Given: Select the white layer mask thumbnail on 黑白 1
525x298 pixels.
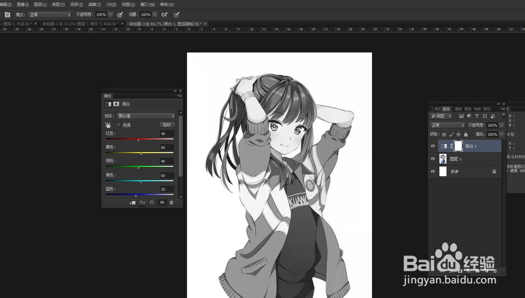Looking at the screenshot, I should click(458, 146).
